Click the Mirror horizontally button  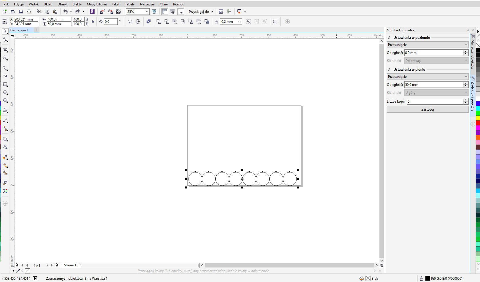[130, 22]
